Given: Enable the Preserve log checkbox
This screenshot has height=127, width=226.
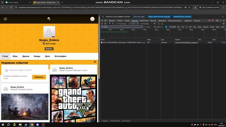Looking at the screenshot, I should [x=117, y=24].
